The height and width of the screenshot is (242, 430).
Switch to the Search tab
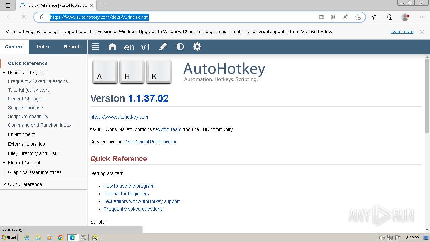[72, 47]
